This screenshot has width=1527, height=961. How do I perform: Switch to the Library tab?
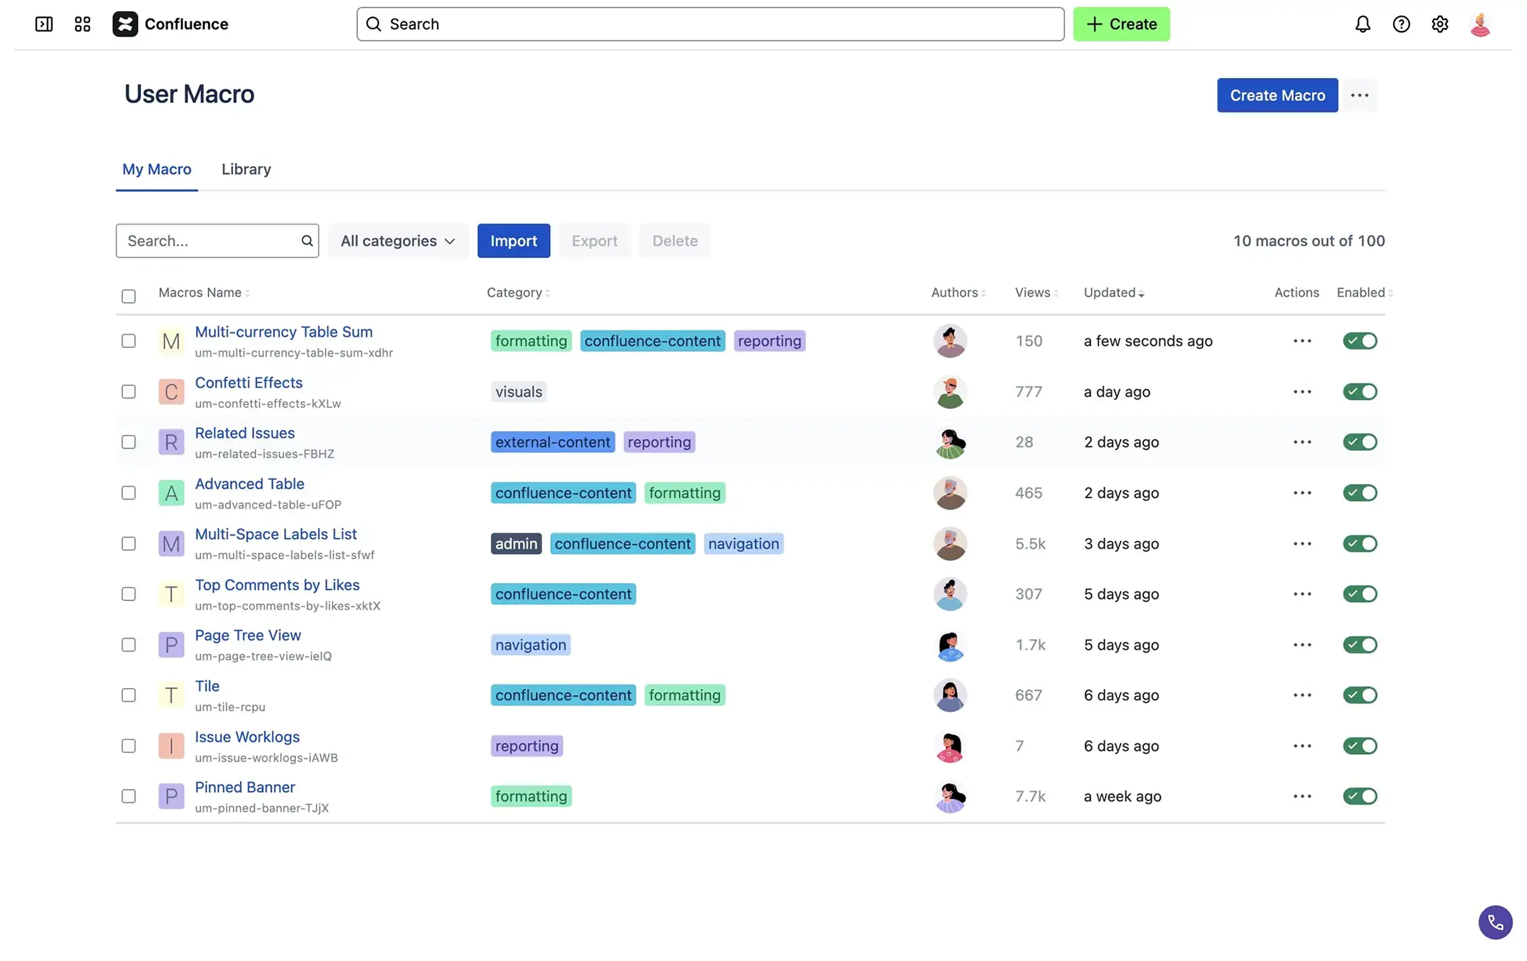[x=246, y=169]
